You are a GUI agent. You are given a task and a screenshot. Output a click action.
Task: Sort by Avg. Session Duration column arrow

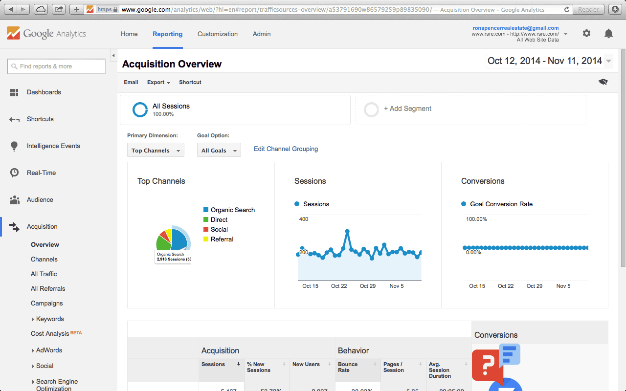click(466, 364)
